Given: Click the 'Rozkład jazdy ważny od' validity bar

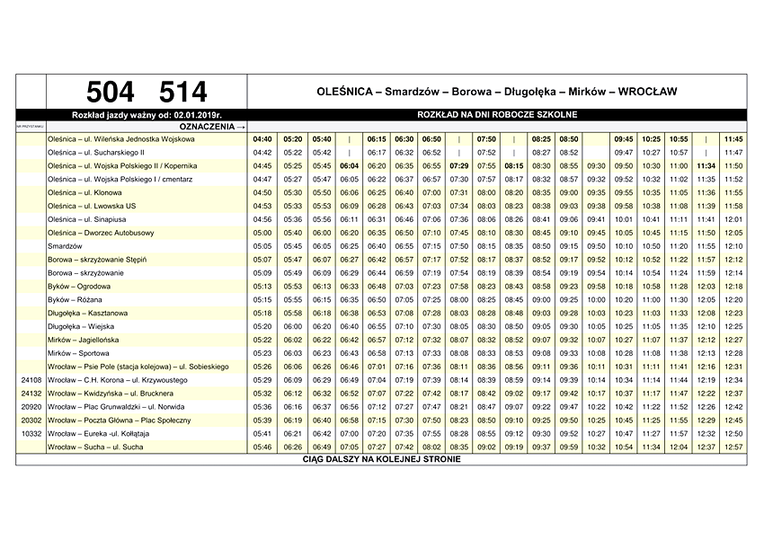Looking at the screenshot, I should pyautogui.click(x=147, y=116).
